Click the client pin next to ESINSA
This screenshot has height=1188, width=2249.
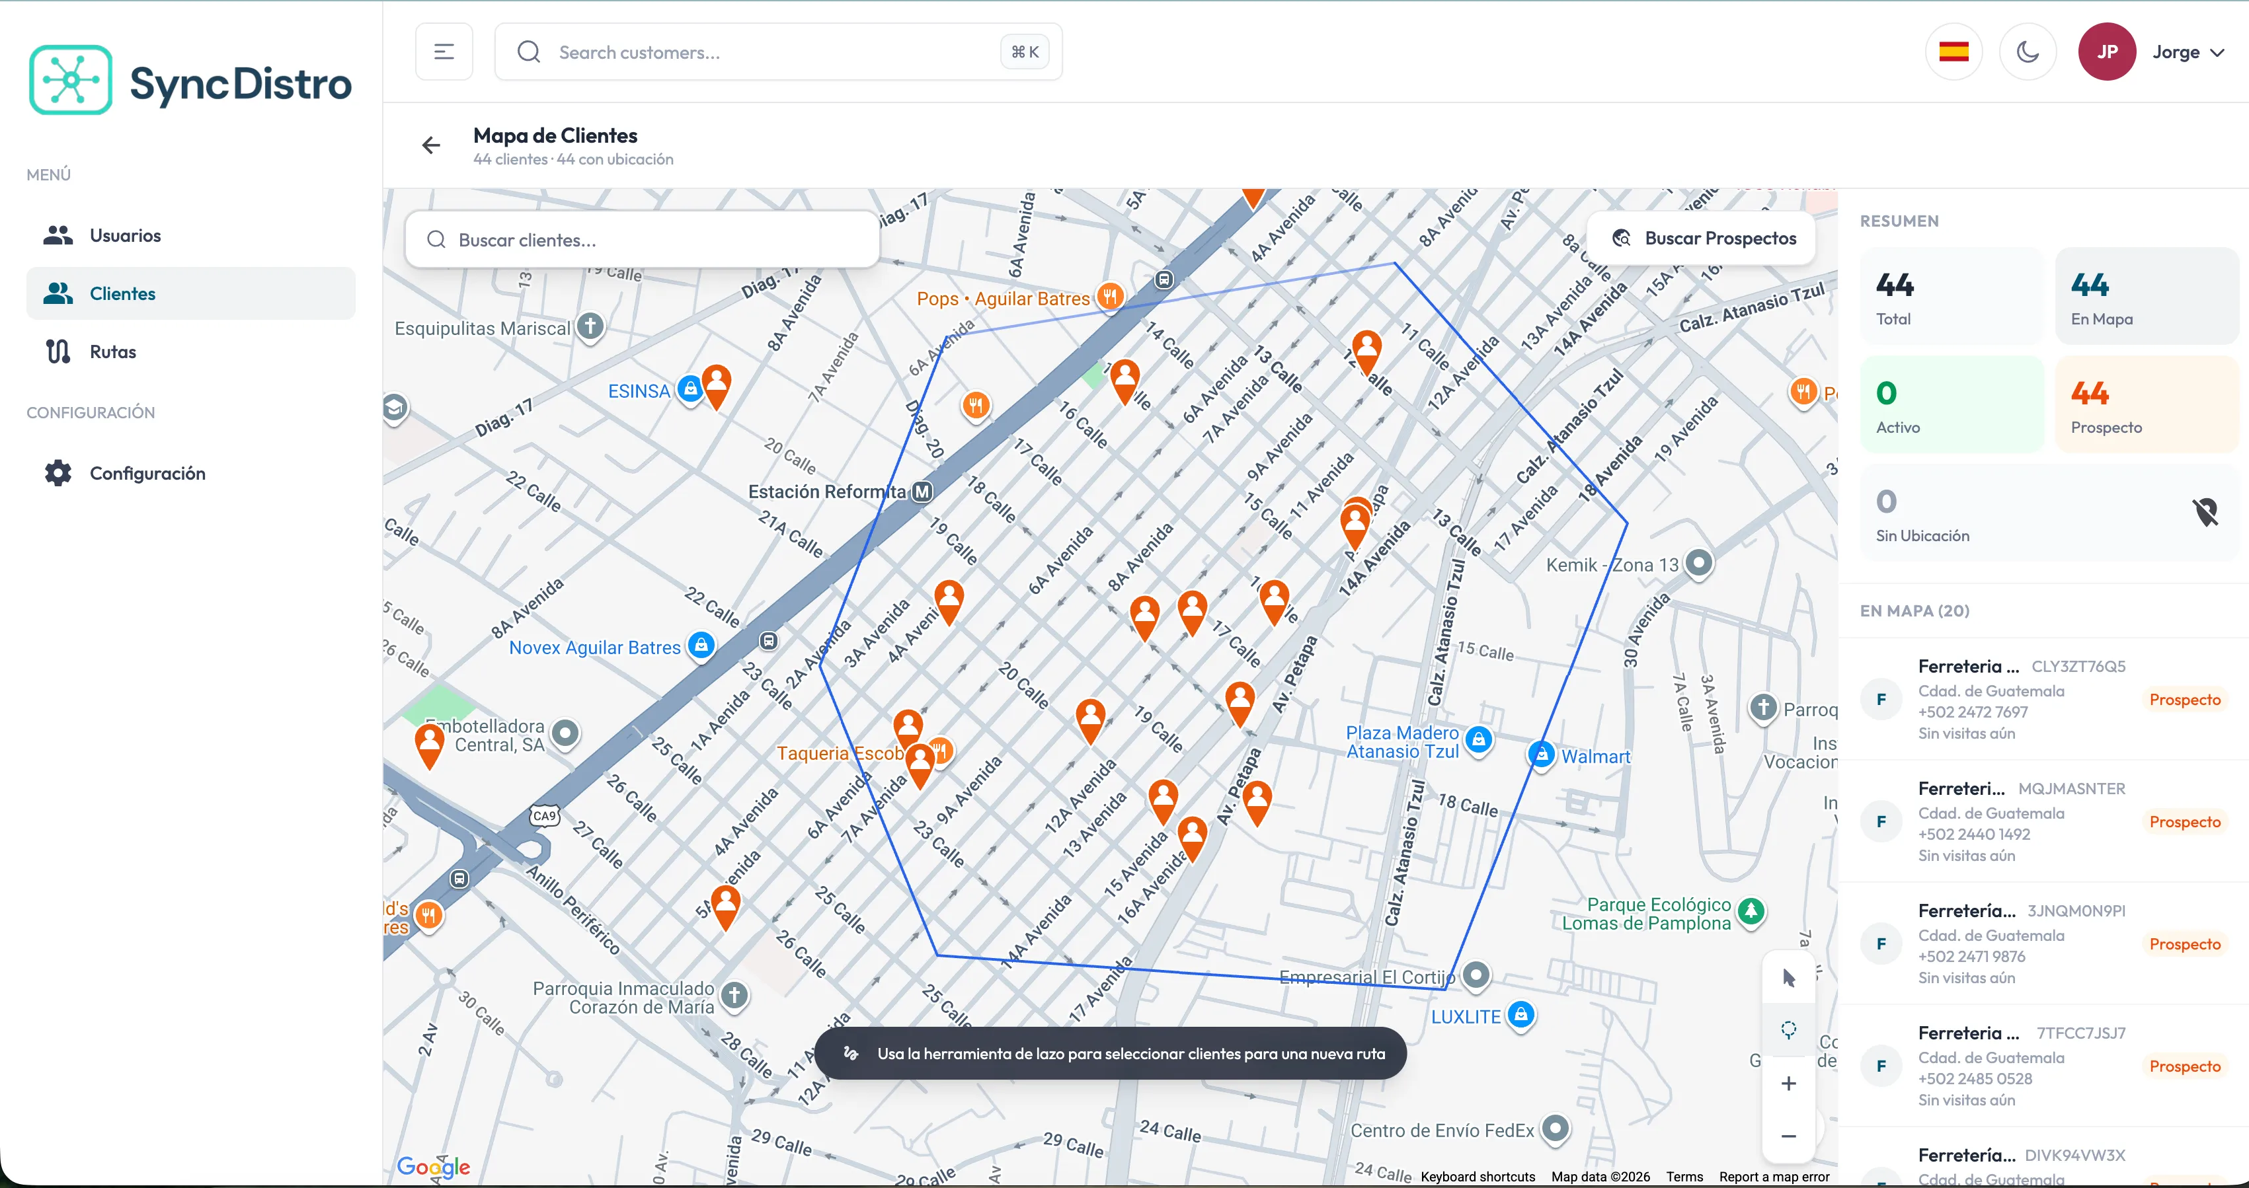[717, 386]
